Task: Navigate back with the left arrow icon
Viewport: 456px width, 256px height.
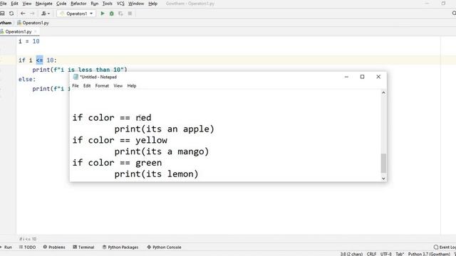Action: pyautogui.click(x=23, y=14)
